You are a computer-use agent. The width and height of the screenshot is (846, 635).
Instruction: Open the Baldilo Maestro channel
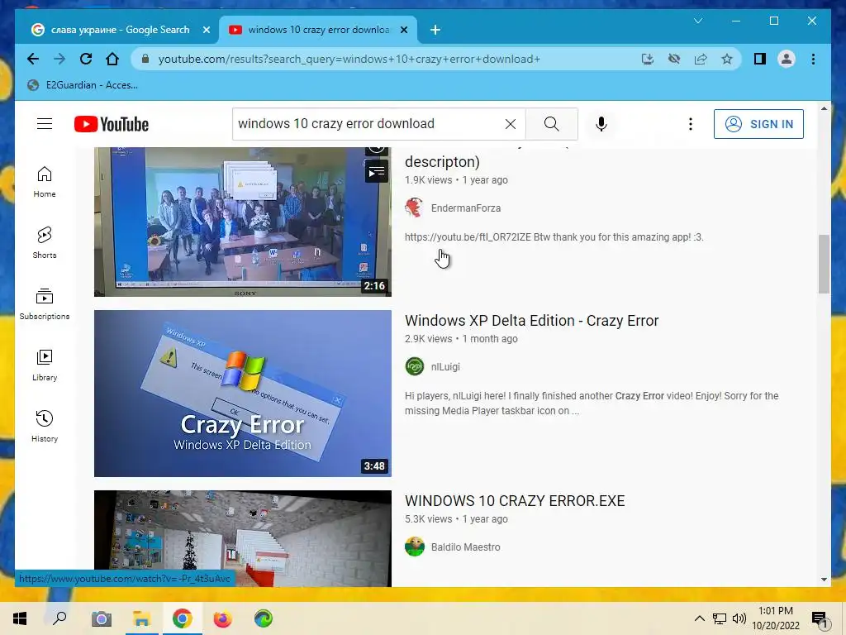click(x=465, y=547)
